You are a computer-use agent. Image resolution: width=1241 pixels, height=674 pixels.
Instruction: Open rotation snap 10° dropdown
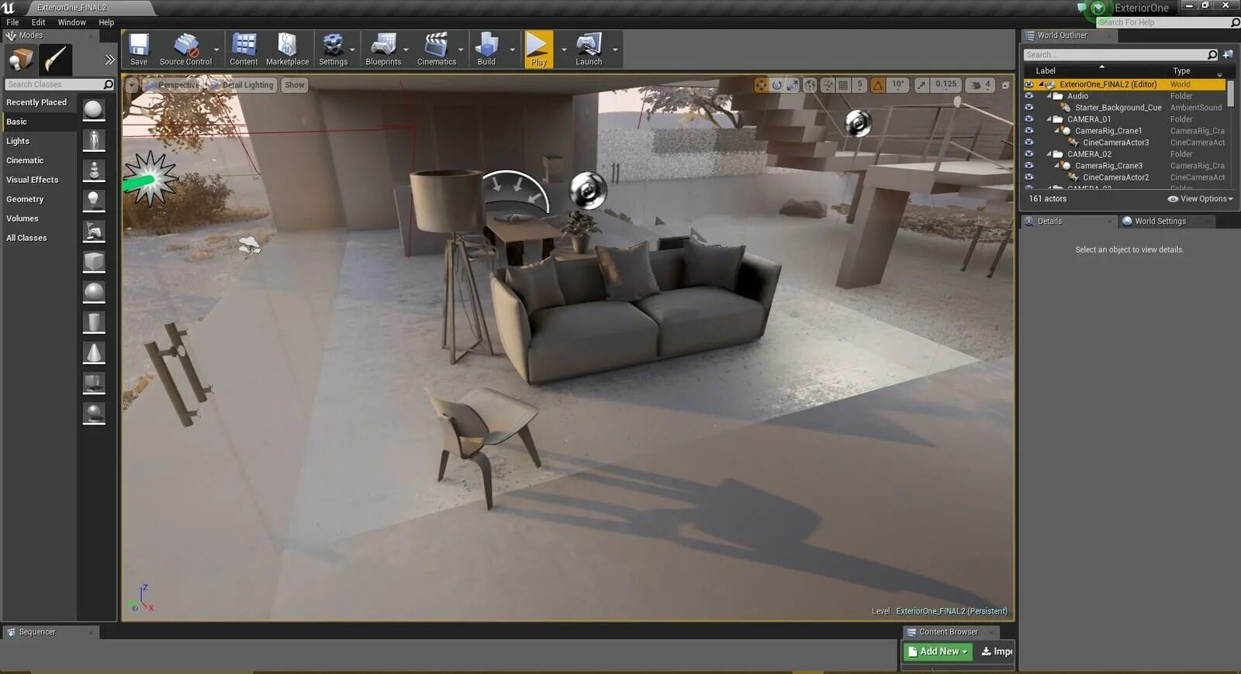point(897,85)
